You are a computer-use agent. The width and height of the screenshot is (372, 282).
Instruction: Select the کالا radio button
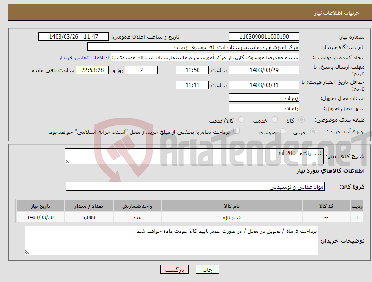tap(302, 120)
